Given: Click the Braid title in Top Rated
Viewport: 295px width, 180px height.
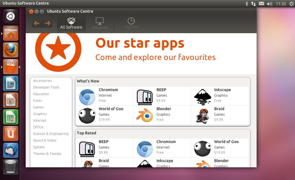Looking at the screenshot, I should [104, 161].
